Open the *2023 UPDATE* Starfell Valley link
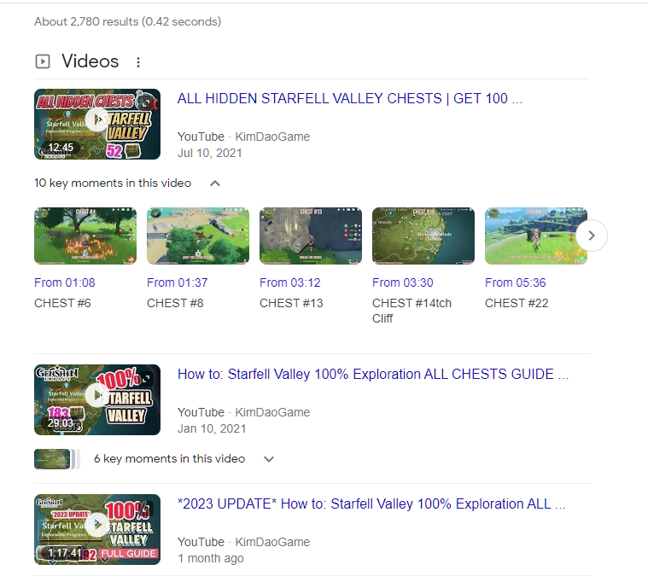 371,503
